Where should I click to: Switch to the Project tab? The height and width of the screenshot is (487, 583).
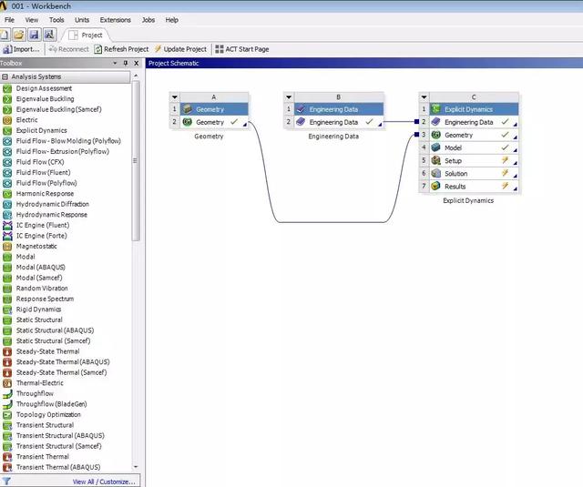(87, 35)
